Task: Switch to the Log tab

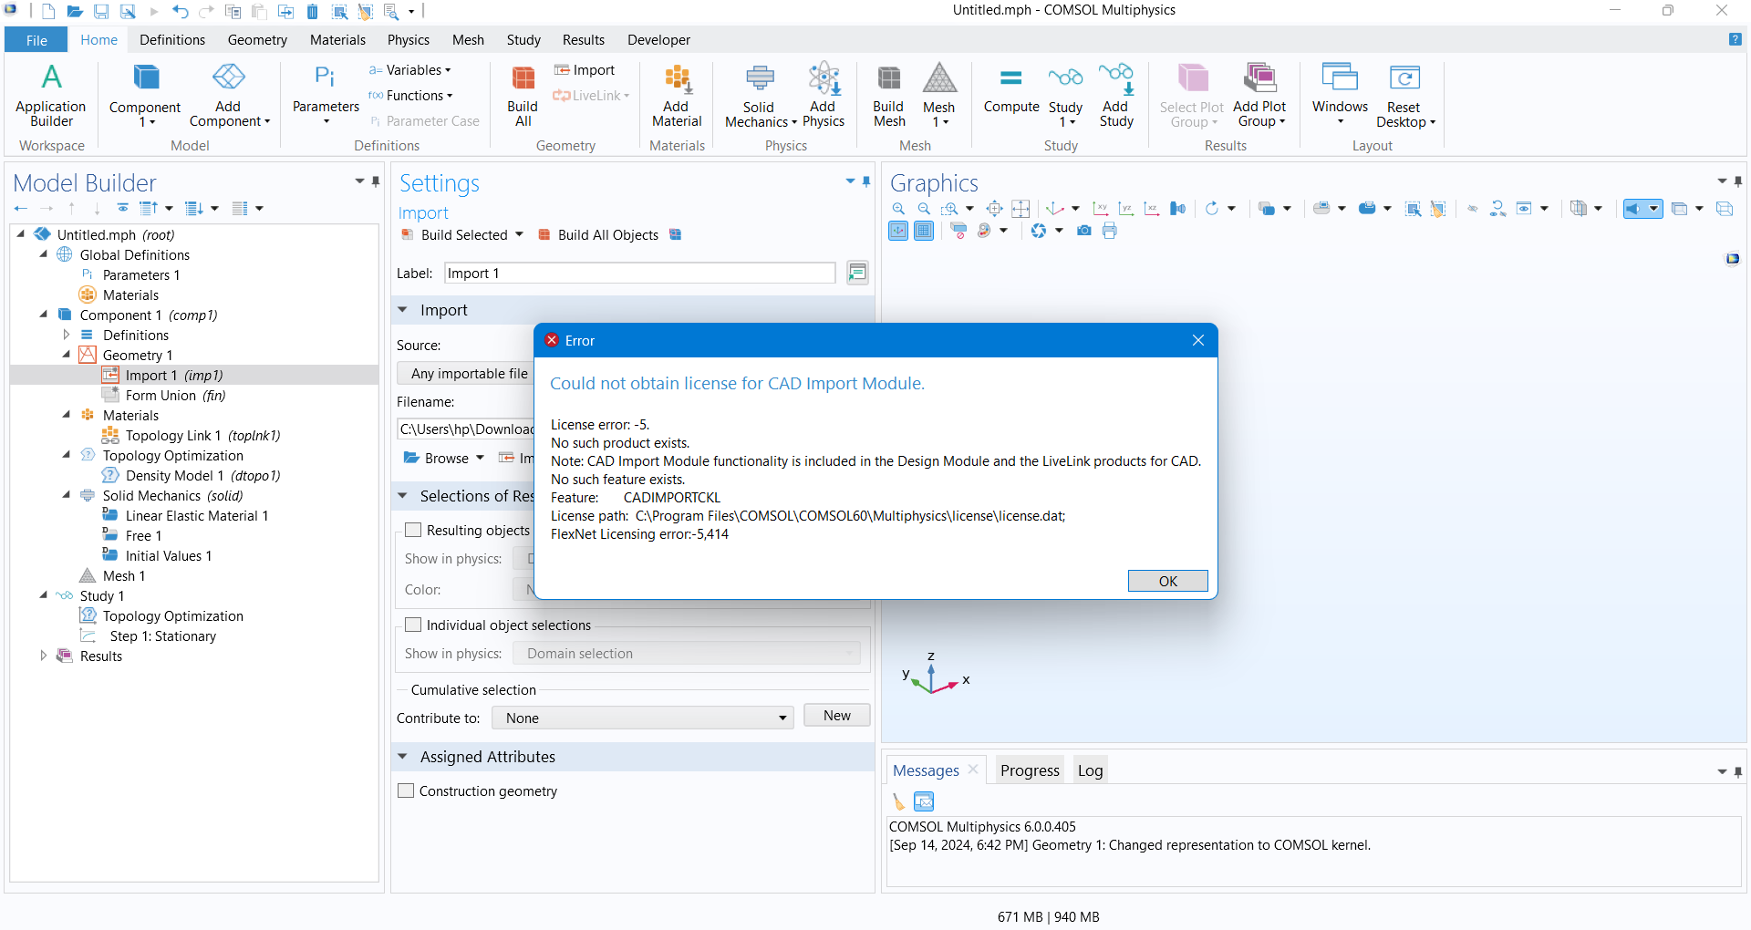Action: 1090,770
